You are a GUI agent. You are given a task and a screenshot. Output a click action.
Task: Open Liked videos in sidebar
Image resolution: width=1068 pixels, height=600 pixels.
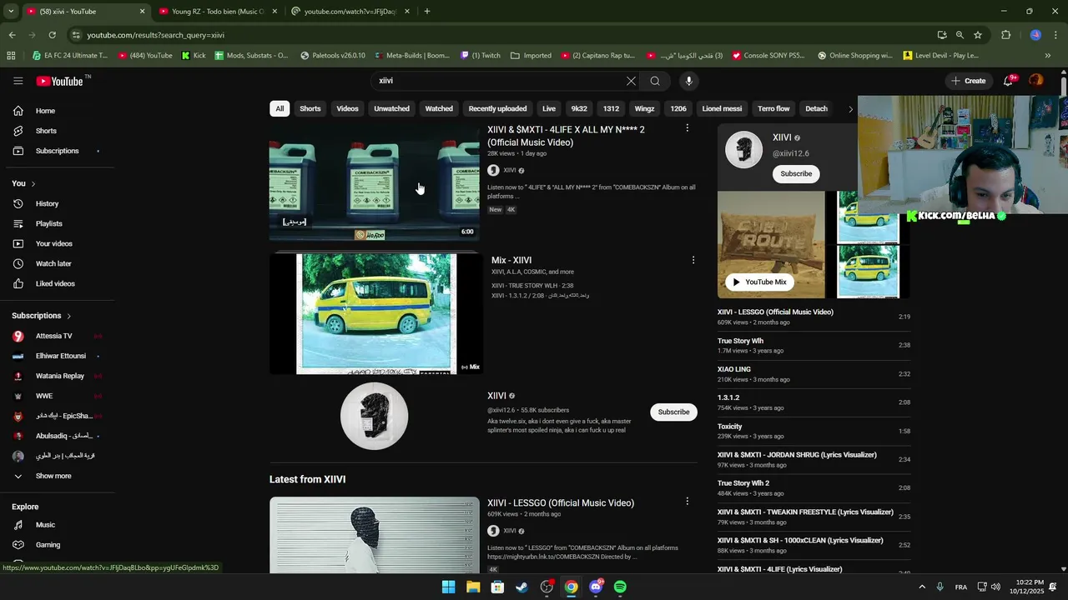coord(55,283)
